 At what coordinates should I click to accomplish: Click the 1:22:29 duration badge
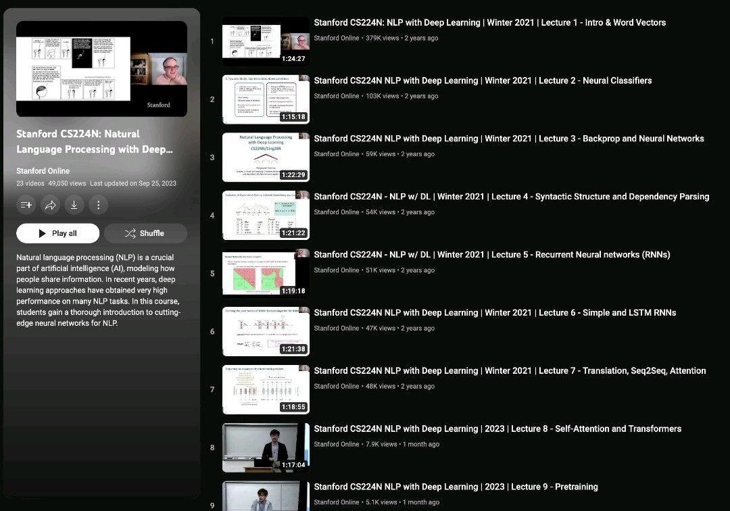coord(293,175)
